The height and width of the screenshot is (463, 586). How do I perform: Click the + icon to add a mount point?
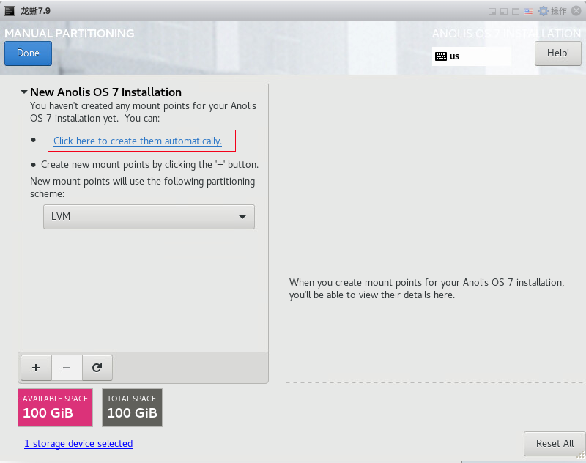35,367
